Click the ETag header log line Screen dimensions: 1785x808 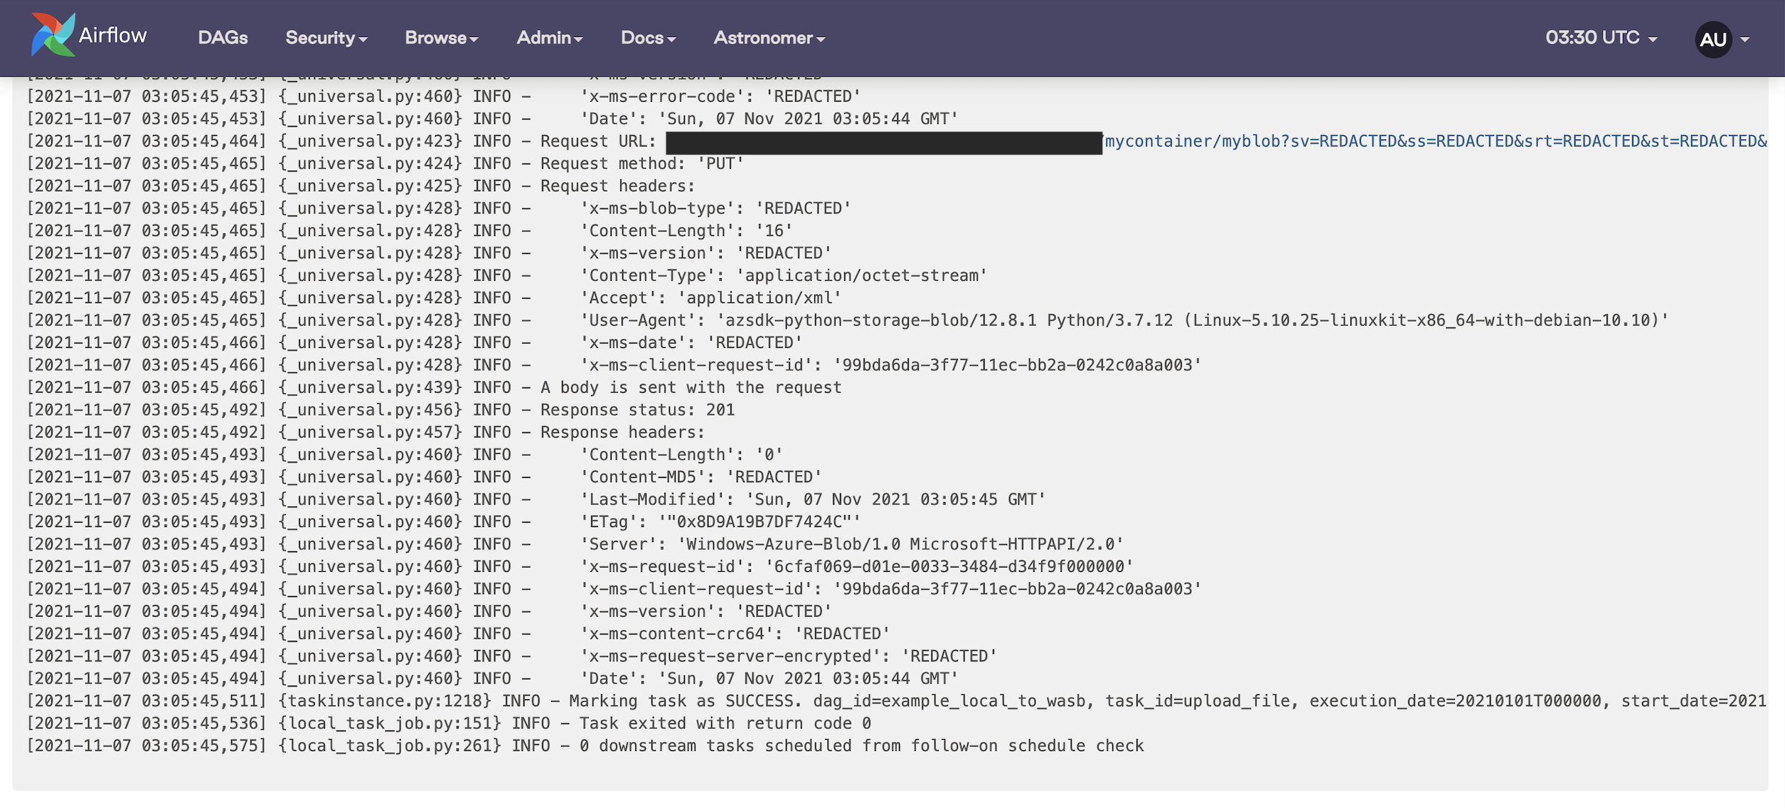720,522
